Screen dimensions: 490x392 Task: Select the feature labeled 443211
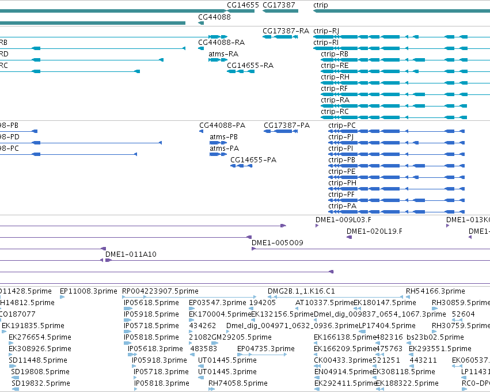pos(423,360)
